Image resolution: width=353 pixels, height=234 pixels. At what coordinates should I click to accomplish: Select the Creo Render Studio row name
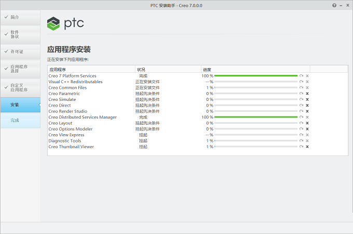68,111
